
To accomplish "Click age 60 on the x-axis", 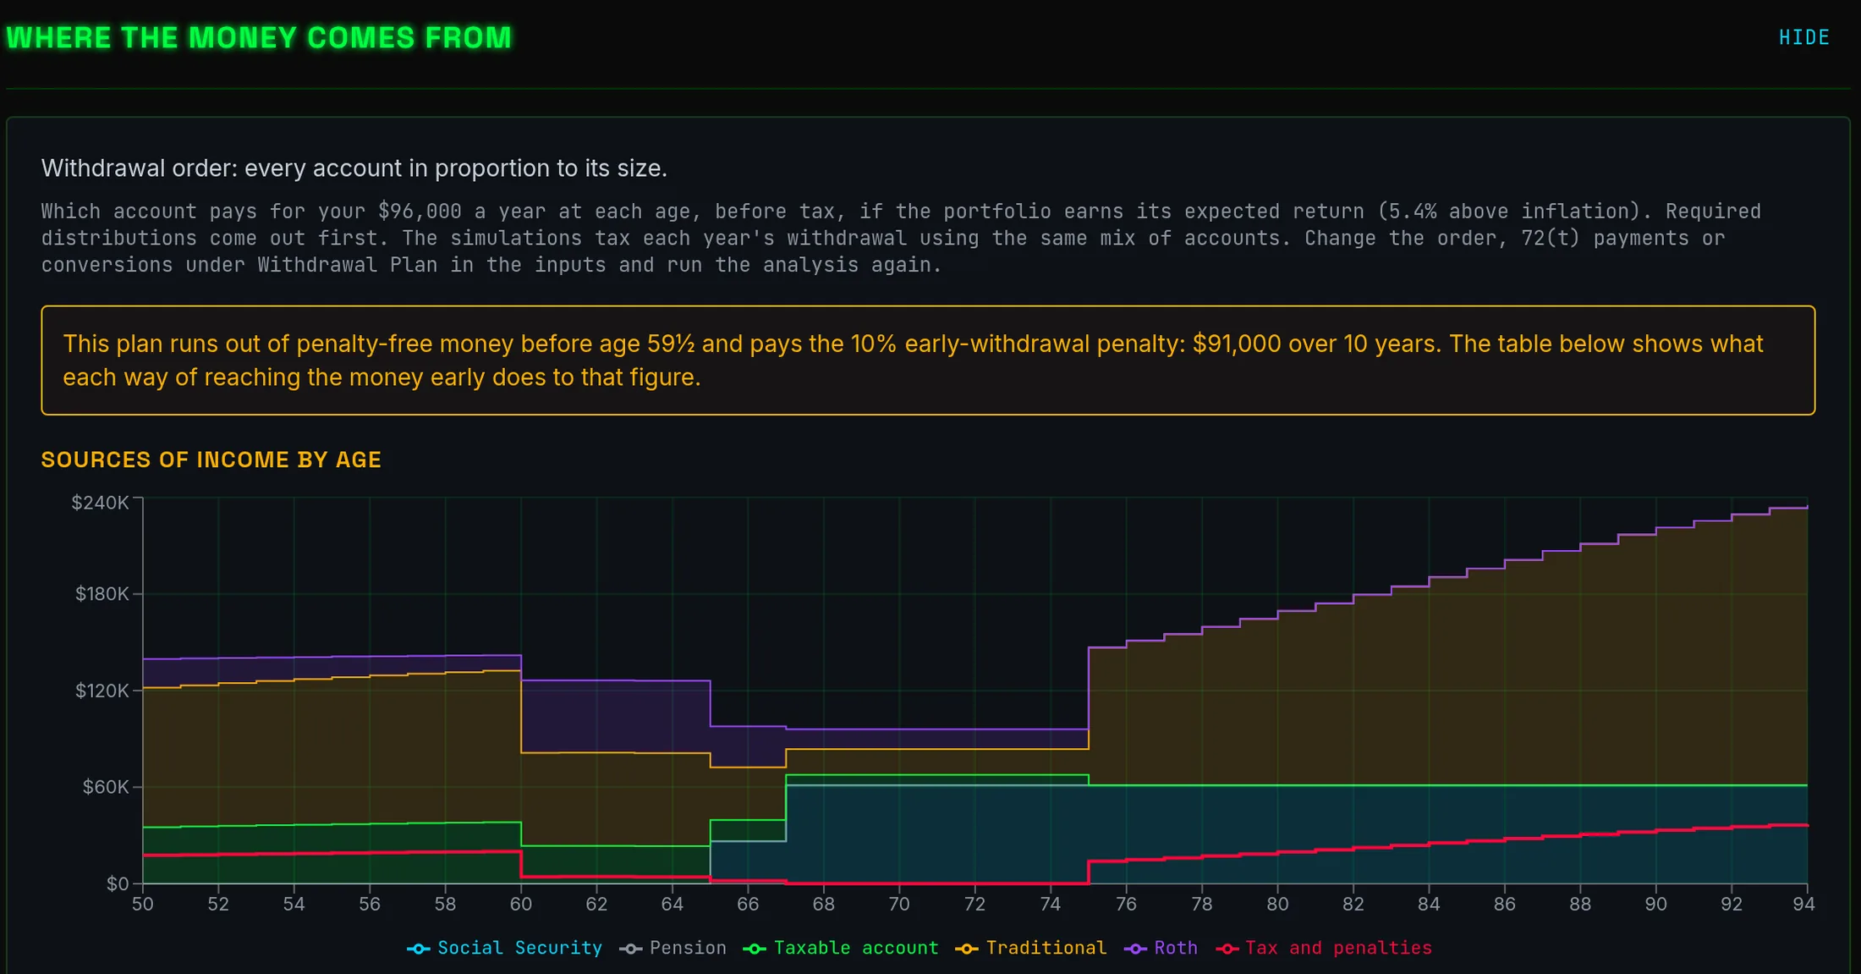I will 521,905.
